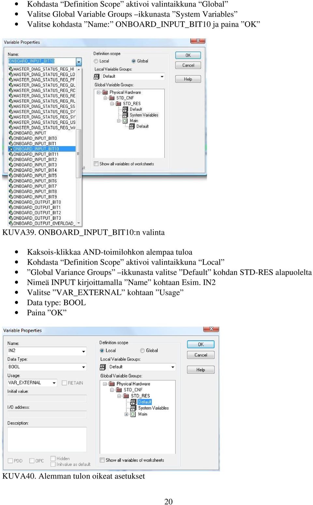Open Usage dropdown showing VAR_EXTERNAL
The height and width of the screenshot is (505, 313).
pyautogui.click(x=54, y=383)
